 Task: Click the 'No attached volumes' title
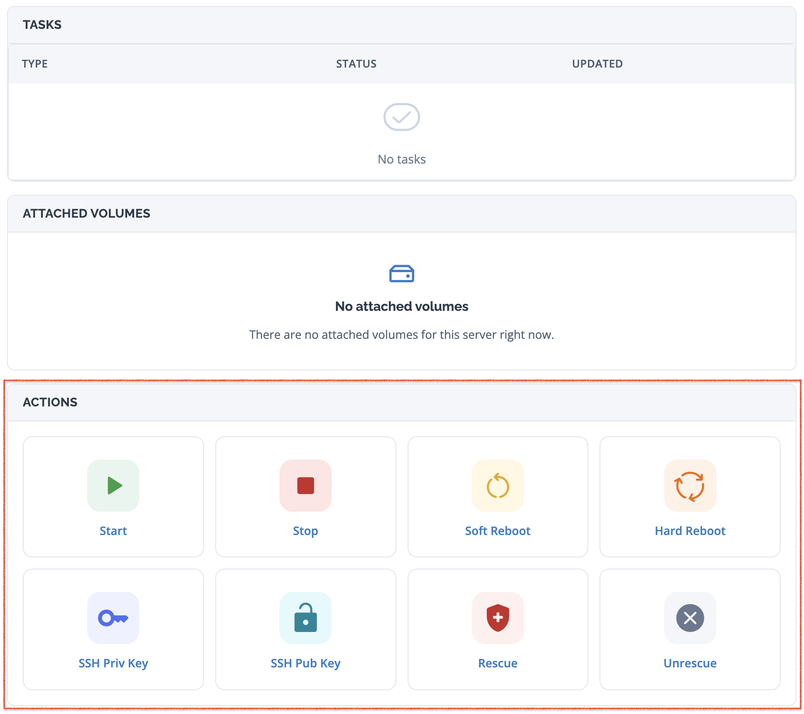[x=402, y=306]
